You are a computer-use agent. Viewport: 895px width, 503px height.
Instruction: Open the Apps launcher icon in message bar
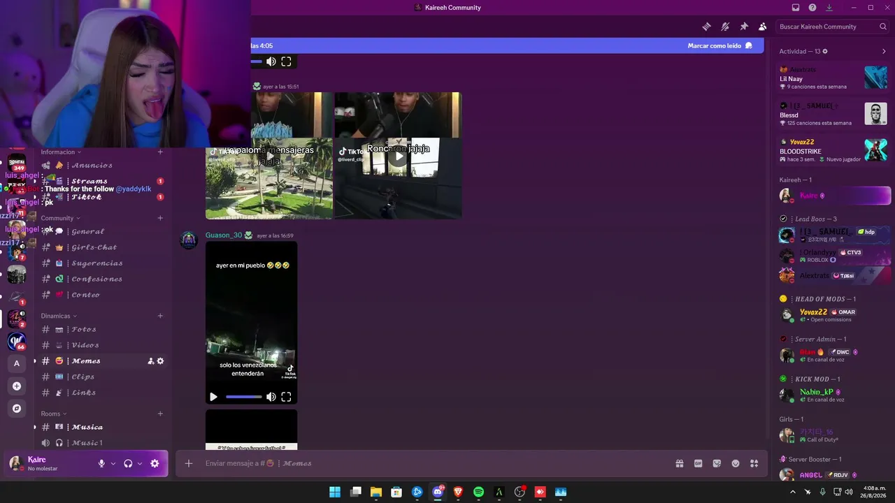[754, 463]
